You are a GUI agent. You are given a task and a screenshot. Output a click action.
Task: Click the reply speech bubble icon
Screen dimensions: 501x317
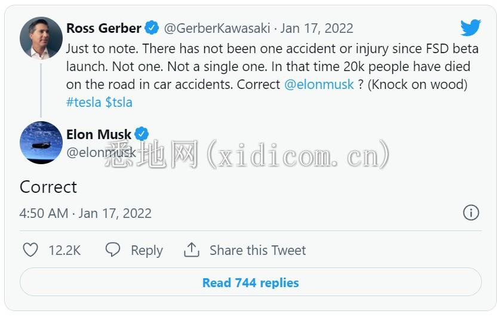pyautogui.click(x=113, y=250)
